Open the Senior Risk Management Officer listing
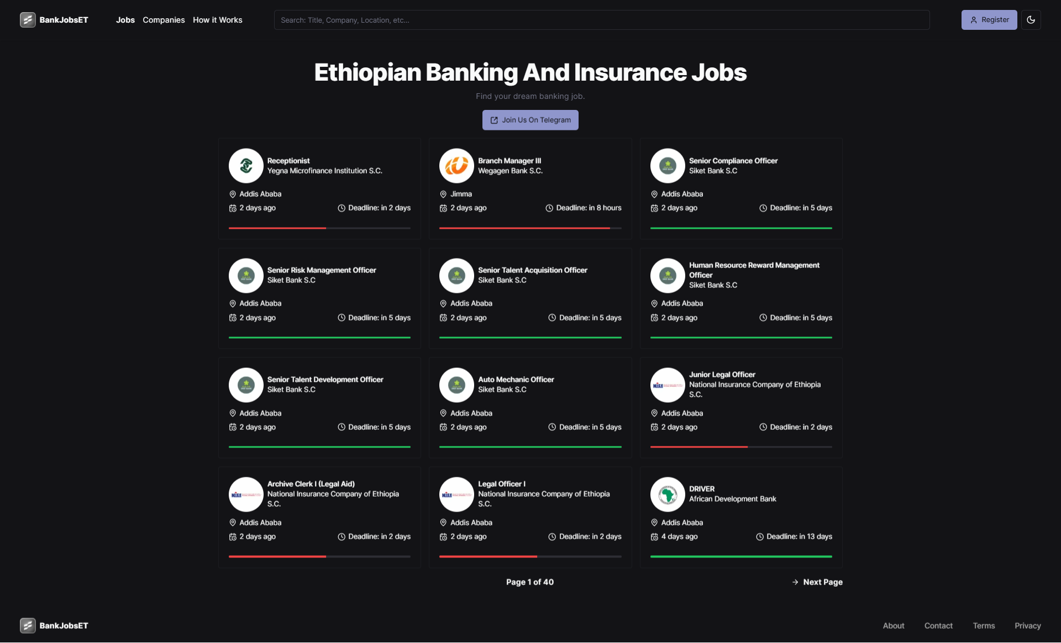 (x=322, y=270)
